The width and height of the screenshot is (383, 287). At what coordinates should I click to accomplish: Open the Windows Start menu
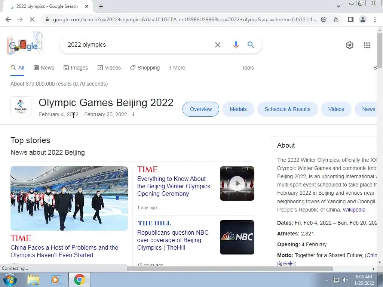[x=9, y=280]
